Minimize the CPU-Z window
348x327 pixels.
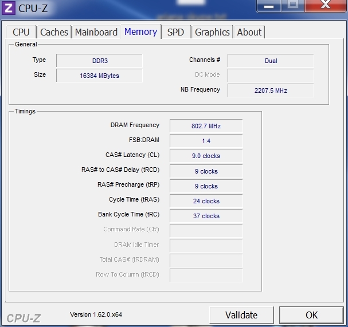(269, 6)
